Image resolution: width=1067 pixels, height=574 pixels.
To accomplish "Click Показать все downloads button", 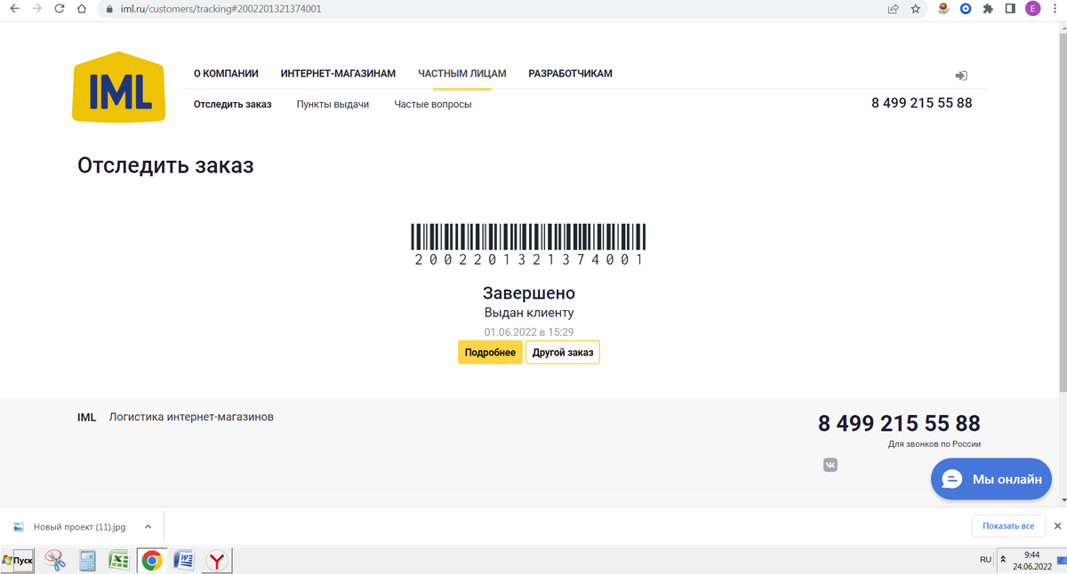I will tap(1008, 526).
